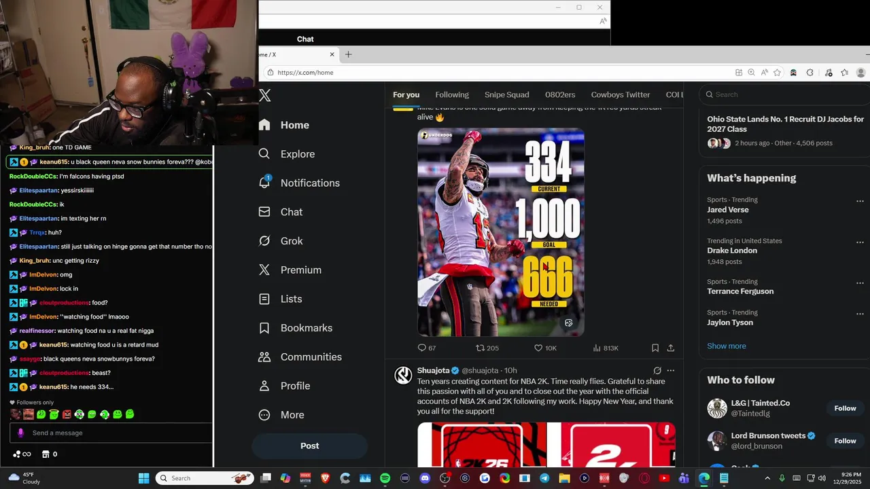Open Notifications in X sidebar

point(299,183)
